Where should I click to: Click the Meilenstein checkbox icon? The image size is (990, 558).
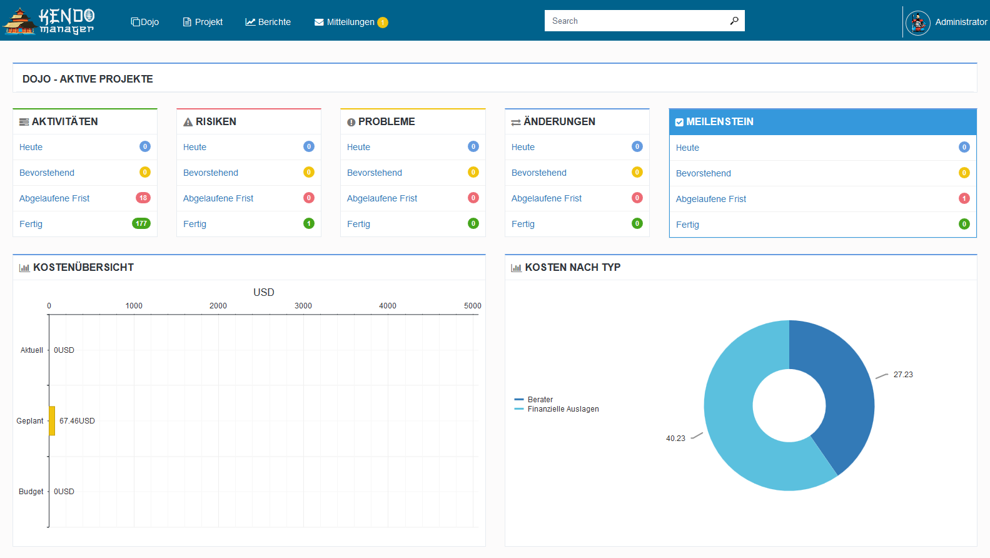click(x=679, y=123)
